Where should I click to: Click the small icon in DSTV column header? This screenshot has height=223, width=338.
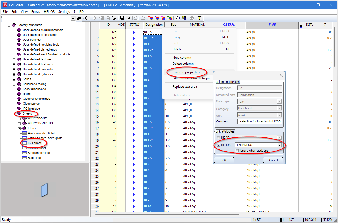point(301,26)
